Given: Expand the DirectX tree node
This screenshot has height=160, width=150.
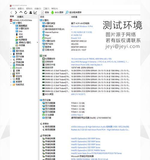Looking at the screenshot, I should pyautogui.click(x=11, y=68).
